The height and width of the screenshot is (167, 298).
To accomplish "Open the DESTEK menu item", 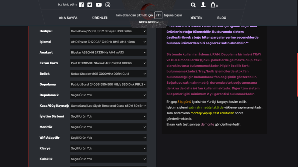I will tap(196, 18).
